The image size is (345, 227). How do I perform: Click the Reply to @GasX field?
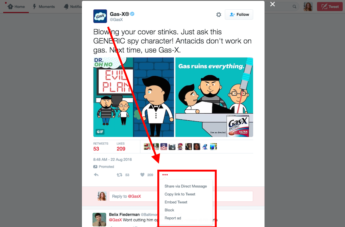(181, 196)
